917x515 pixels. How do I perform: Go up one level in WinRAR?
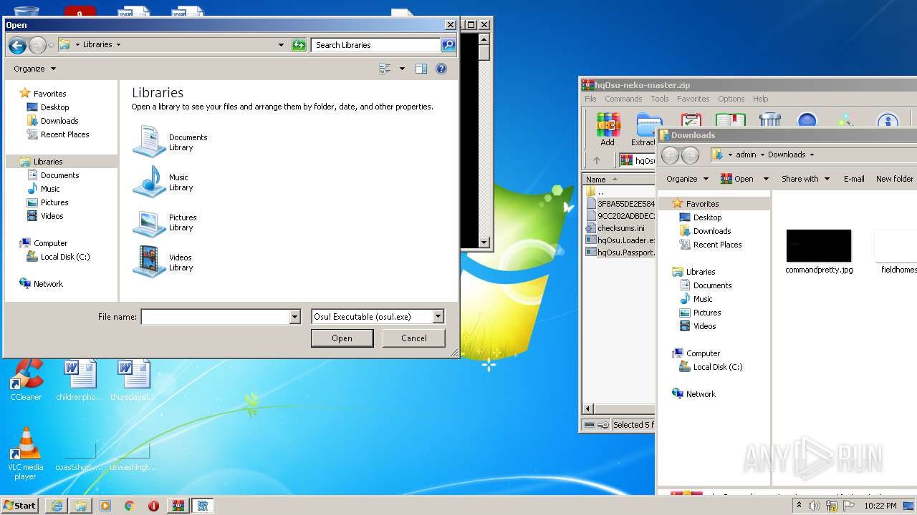597,160
